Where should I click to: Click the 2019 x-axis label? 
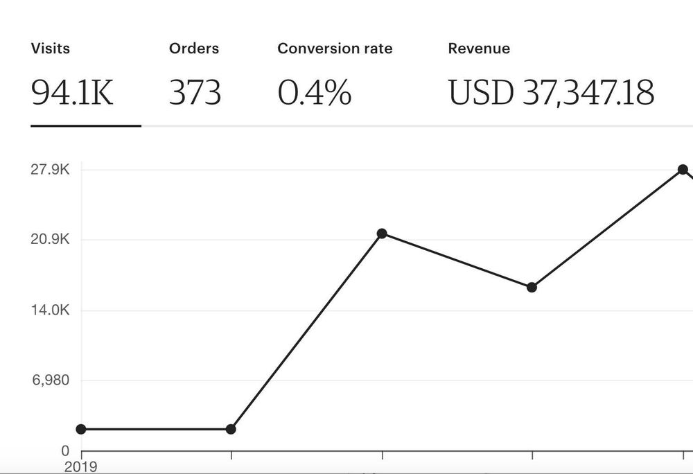point(80,466)
